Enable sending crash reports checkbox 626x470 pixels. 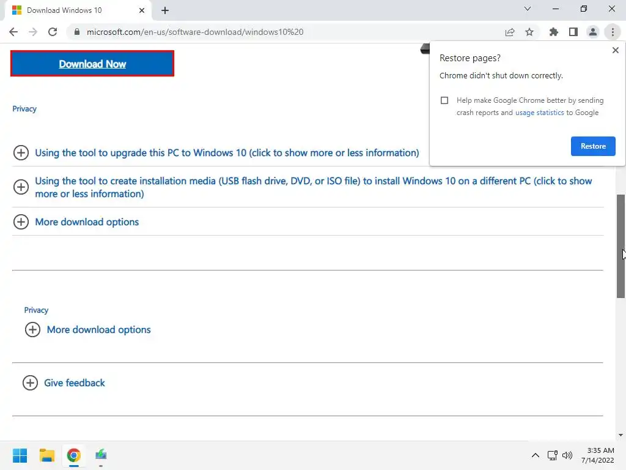444,100
